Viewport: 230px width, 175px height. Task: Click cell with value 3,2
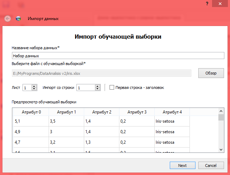pos(67,142)
